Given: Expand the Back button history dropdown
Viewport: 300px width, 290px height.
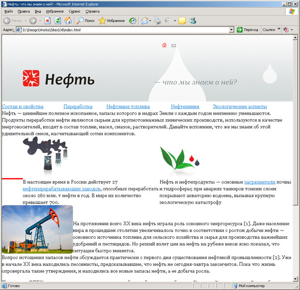Looking at the screenshot, I should click(x=25, y=20).
